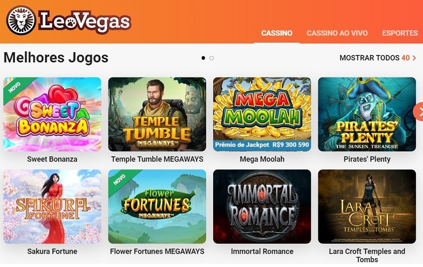Switch to the CASSINO AO VIVO tab
The width and height of the screenshot is (423, 267).
337,33
